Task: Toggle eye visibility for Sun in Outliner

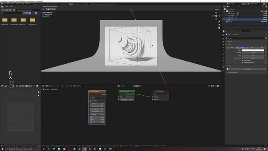Action: 264,20
